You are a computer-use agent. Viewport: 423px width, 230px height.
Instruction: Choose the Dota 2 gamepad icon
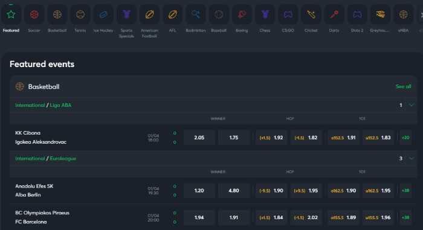tap(357, 14)
